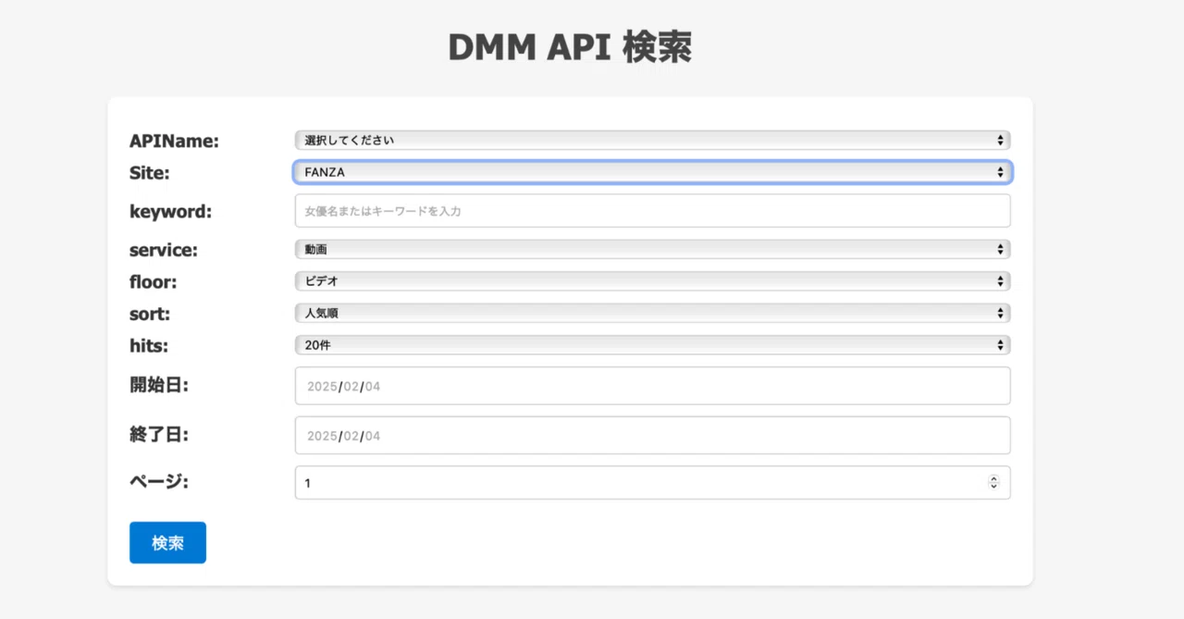Click the 終了日 date field
The width and height of the screenshot is (1184, 619).
click(x=652, y=435)
